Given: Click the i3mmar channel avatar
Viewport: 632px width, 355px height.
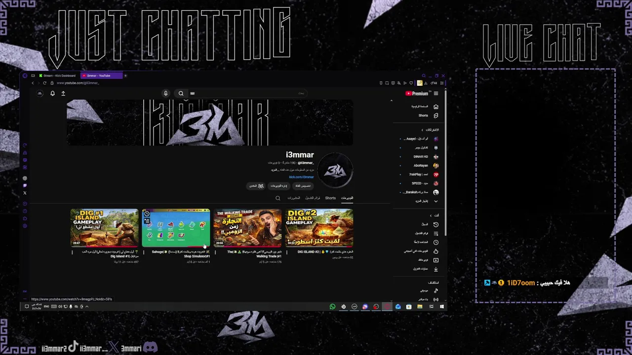Looking at the screenshot, I should [335, 171].
